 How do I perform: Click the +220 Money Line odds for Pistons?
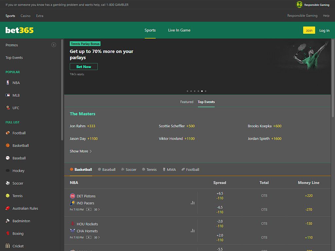308,196
